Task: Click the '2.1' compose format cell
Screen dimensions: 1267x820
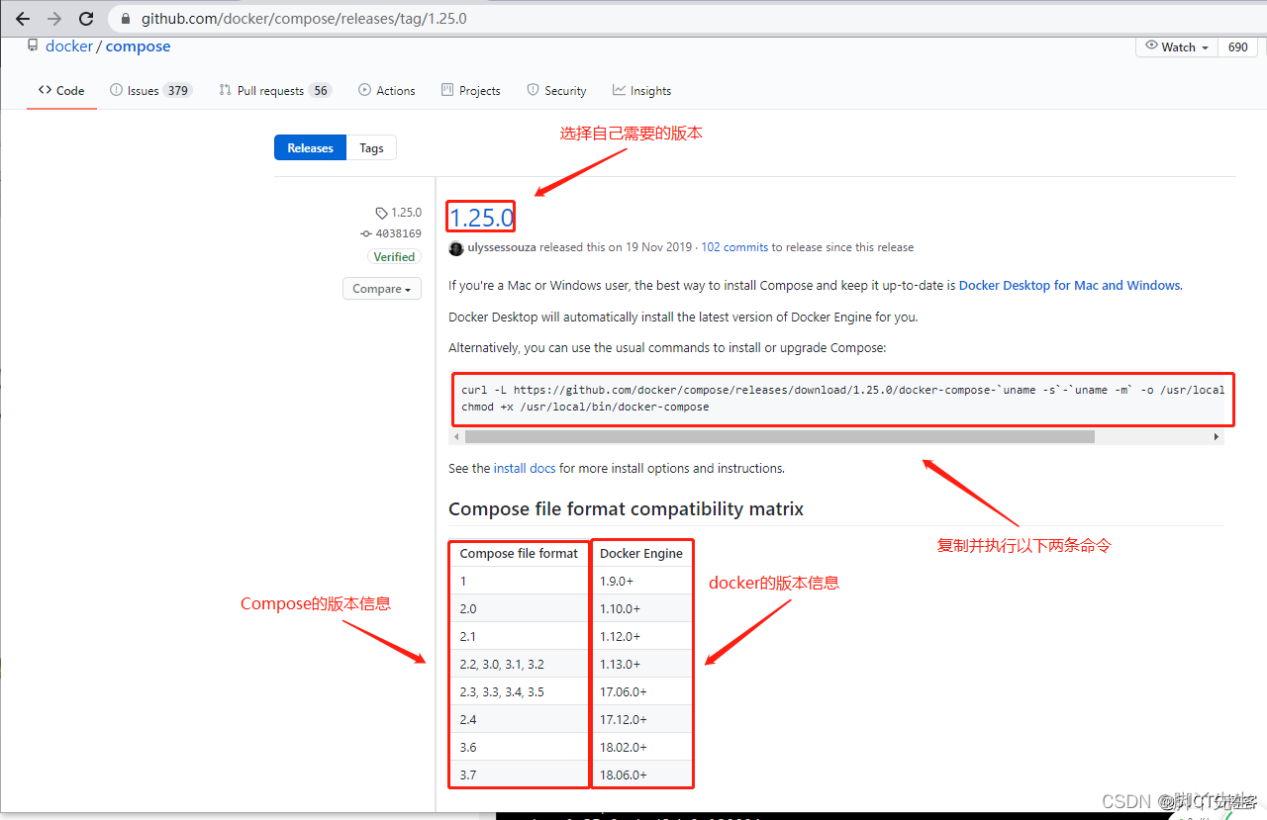Action: [519, 637]
